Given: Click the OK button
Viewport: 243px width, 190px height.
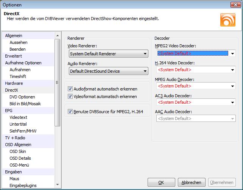Looking at the screenshot, I should pyautogui.click(x=161, y=182).
